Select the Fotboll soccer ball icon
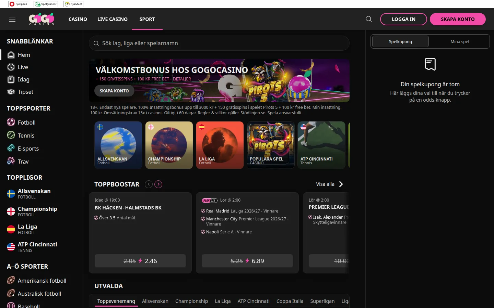494x308 pixels. [11, 122]
